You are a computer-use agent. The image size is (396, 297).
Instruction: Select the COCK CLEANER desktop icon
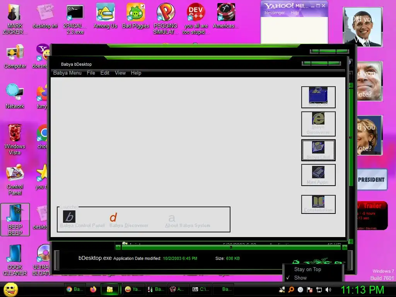[15, 260]
